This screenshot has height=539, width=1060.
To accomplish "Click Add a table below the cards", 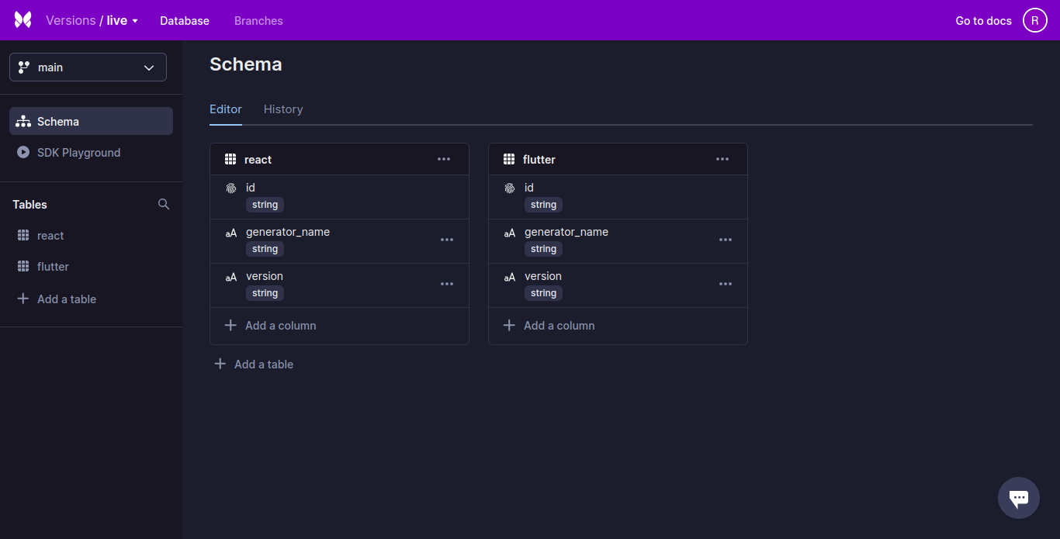I will pyautogui.click(x=254, y=364).
